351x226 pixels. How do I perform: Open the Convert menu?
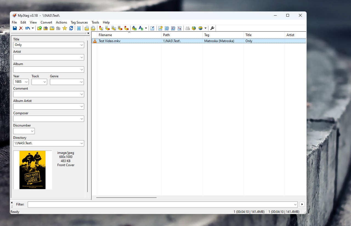pos(46,22)
